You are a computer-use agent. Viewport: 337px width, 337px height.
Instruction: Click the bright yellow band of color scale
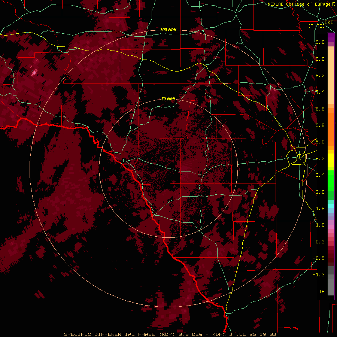pos(331,160)
